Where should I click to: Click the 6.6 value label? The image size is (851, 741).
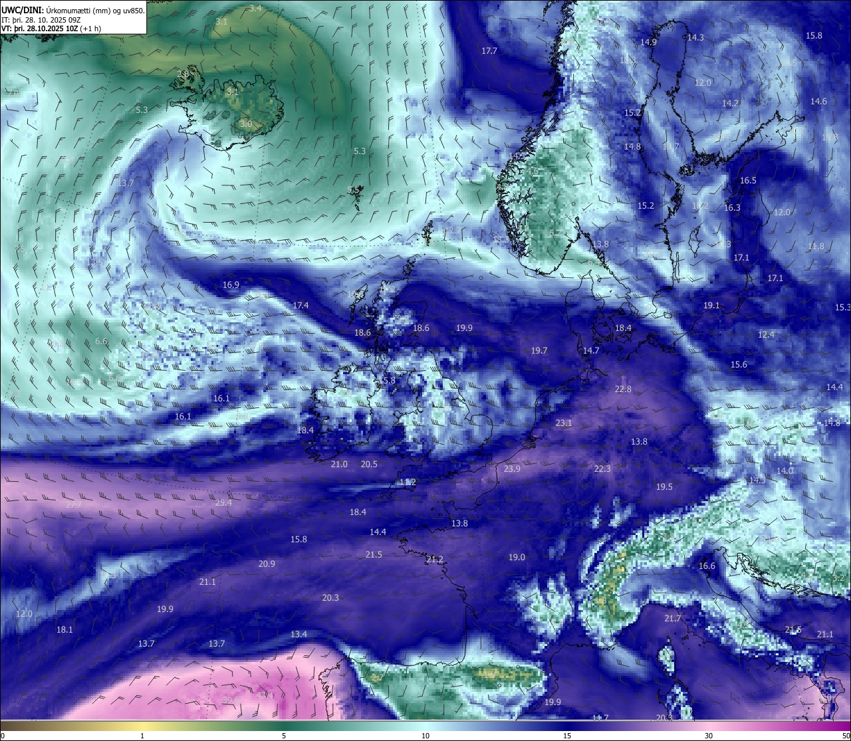101,342
